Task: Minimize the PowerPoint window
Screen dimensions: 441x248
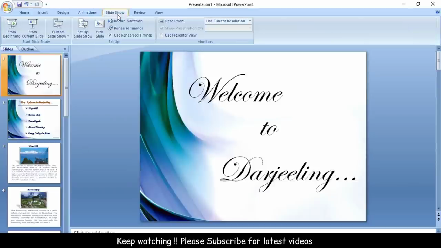Action: [x=403, y=4]
